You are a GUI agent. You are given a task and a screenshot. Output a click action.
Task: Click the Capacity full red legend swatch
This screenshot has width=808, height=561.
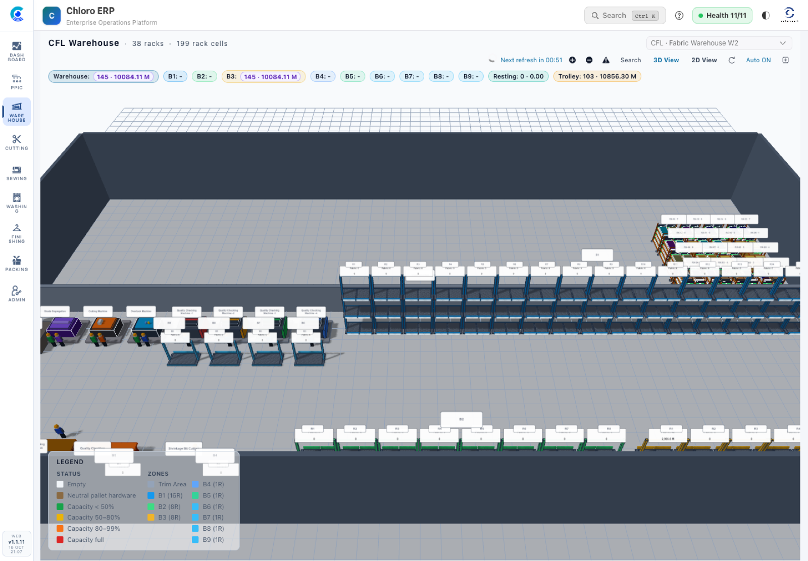60,540
